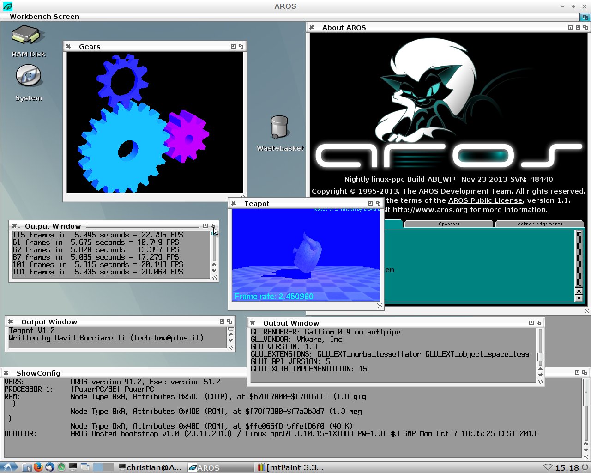Follow the AROS Public License link
The image size is (591, 473).
[x=485, y=200]
